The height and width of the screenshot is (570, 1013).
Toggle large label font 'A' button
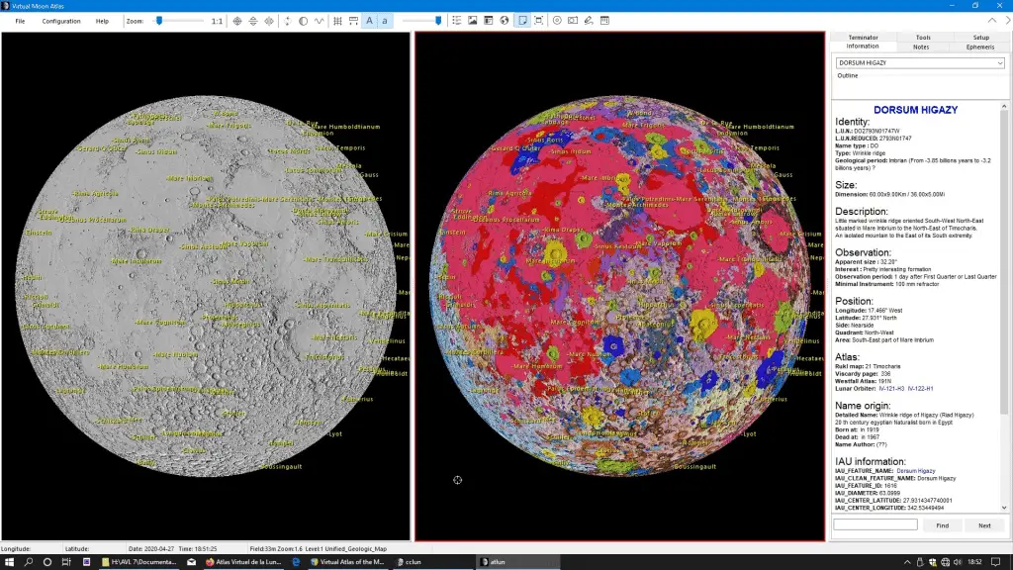click(370, 21)
